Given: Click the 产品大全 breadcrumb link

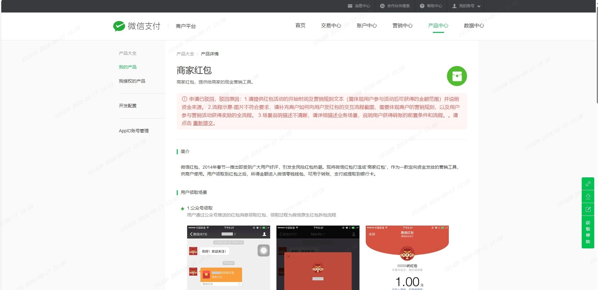Looking at the screenshot, I should click(185, 54).
